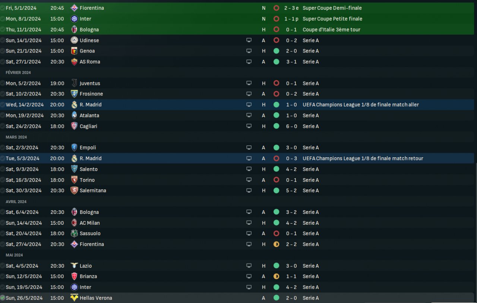Open the 6 - 0 Cagliari result
Viewport: 477px width, 303px height.
(x=291, y=126)
